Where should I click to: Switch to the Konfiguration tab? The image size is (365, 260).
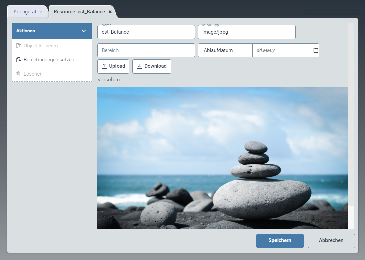point(28,12)
